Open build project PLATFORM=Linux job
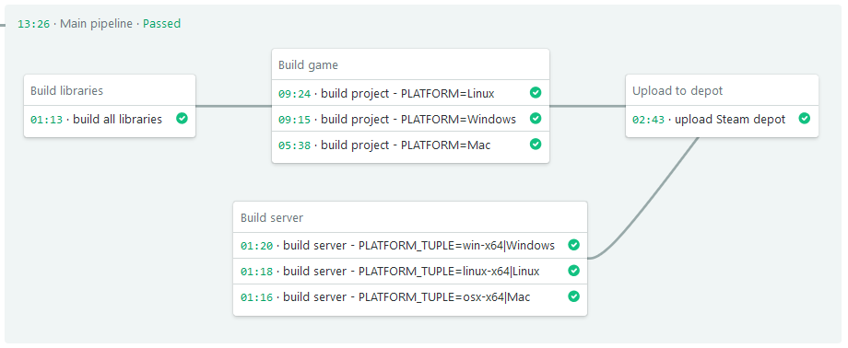The width and height of the screenshot is (848, 348). coord(410,93)
